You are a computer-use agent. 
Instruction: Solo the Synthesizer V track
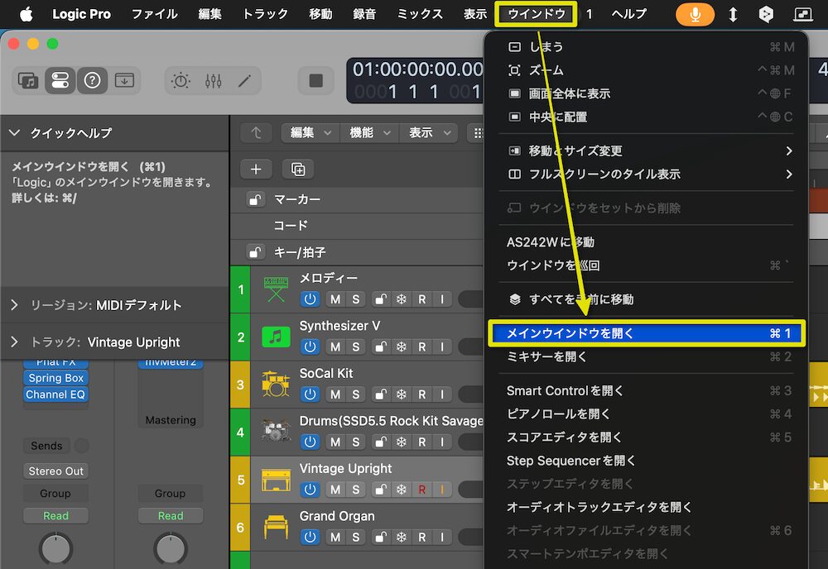(356, 347)
